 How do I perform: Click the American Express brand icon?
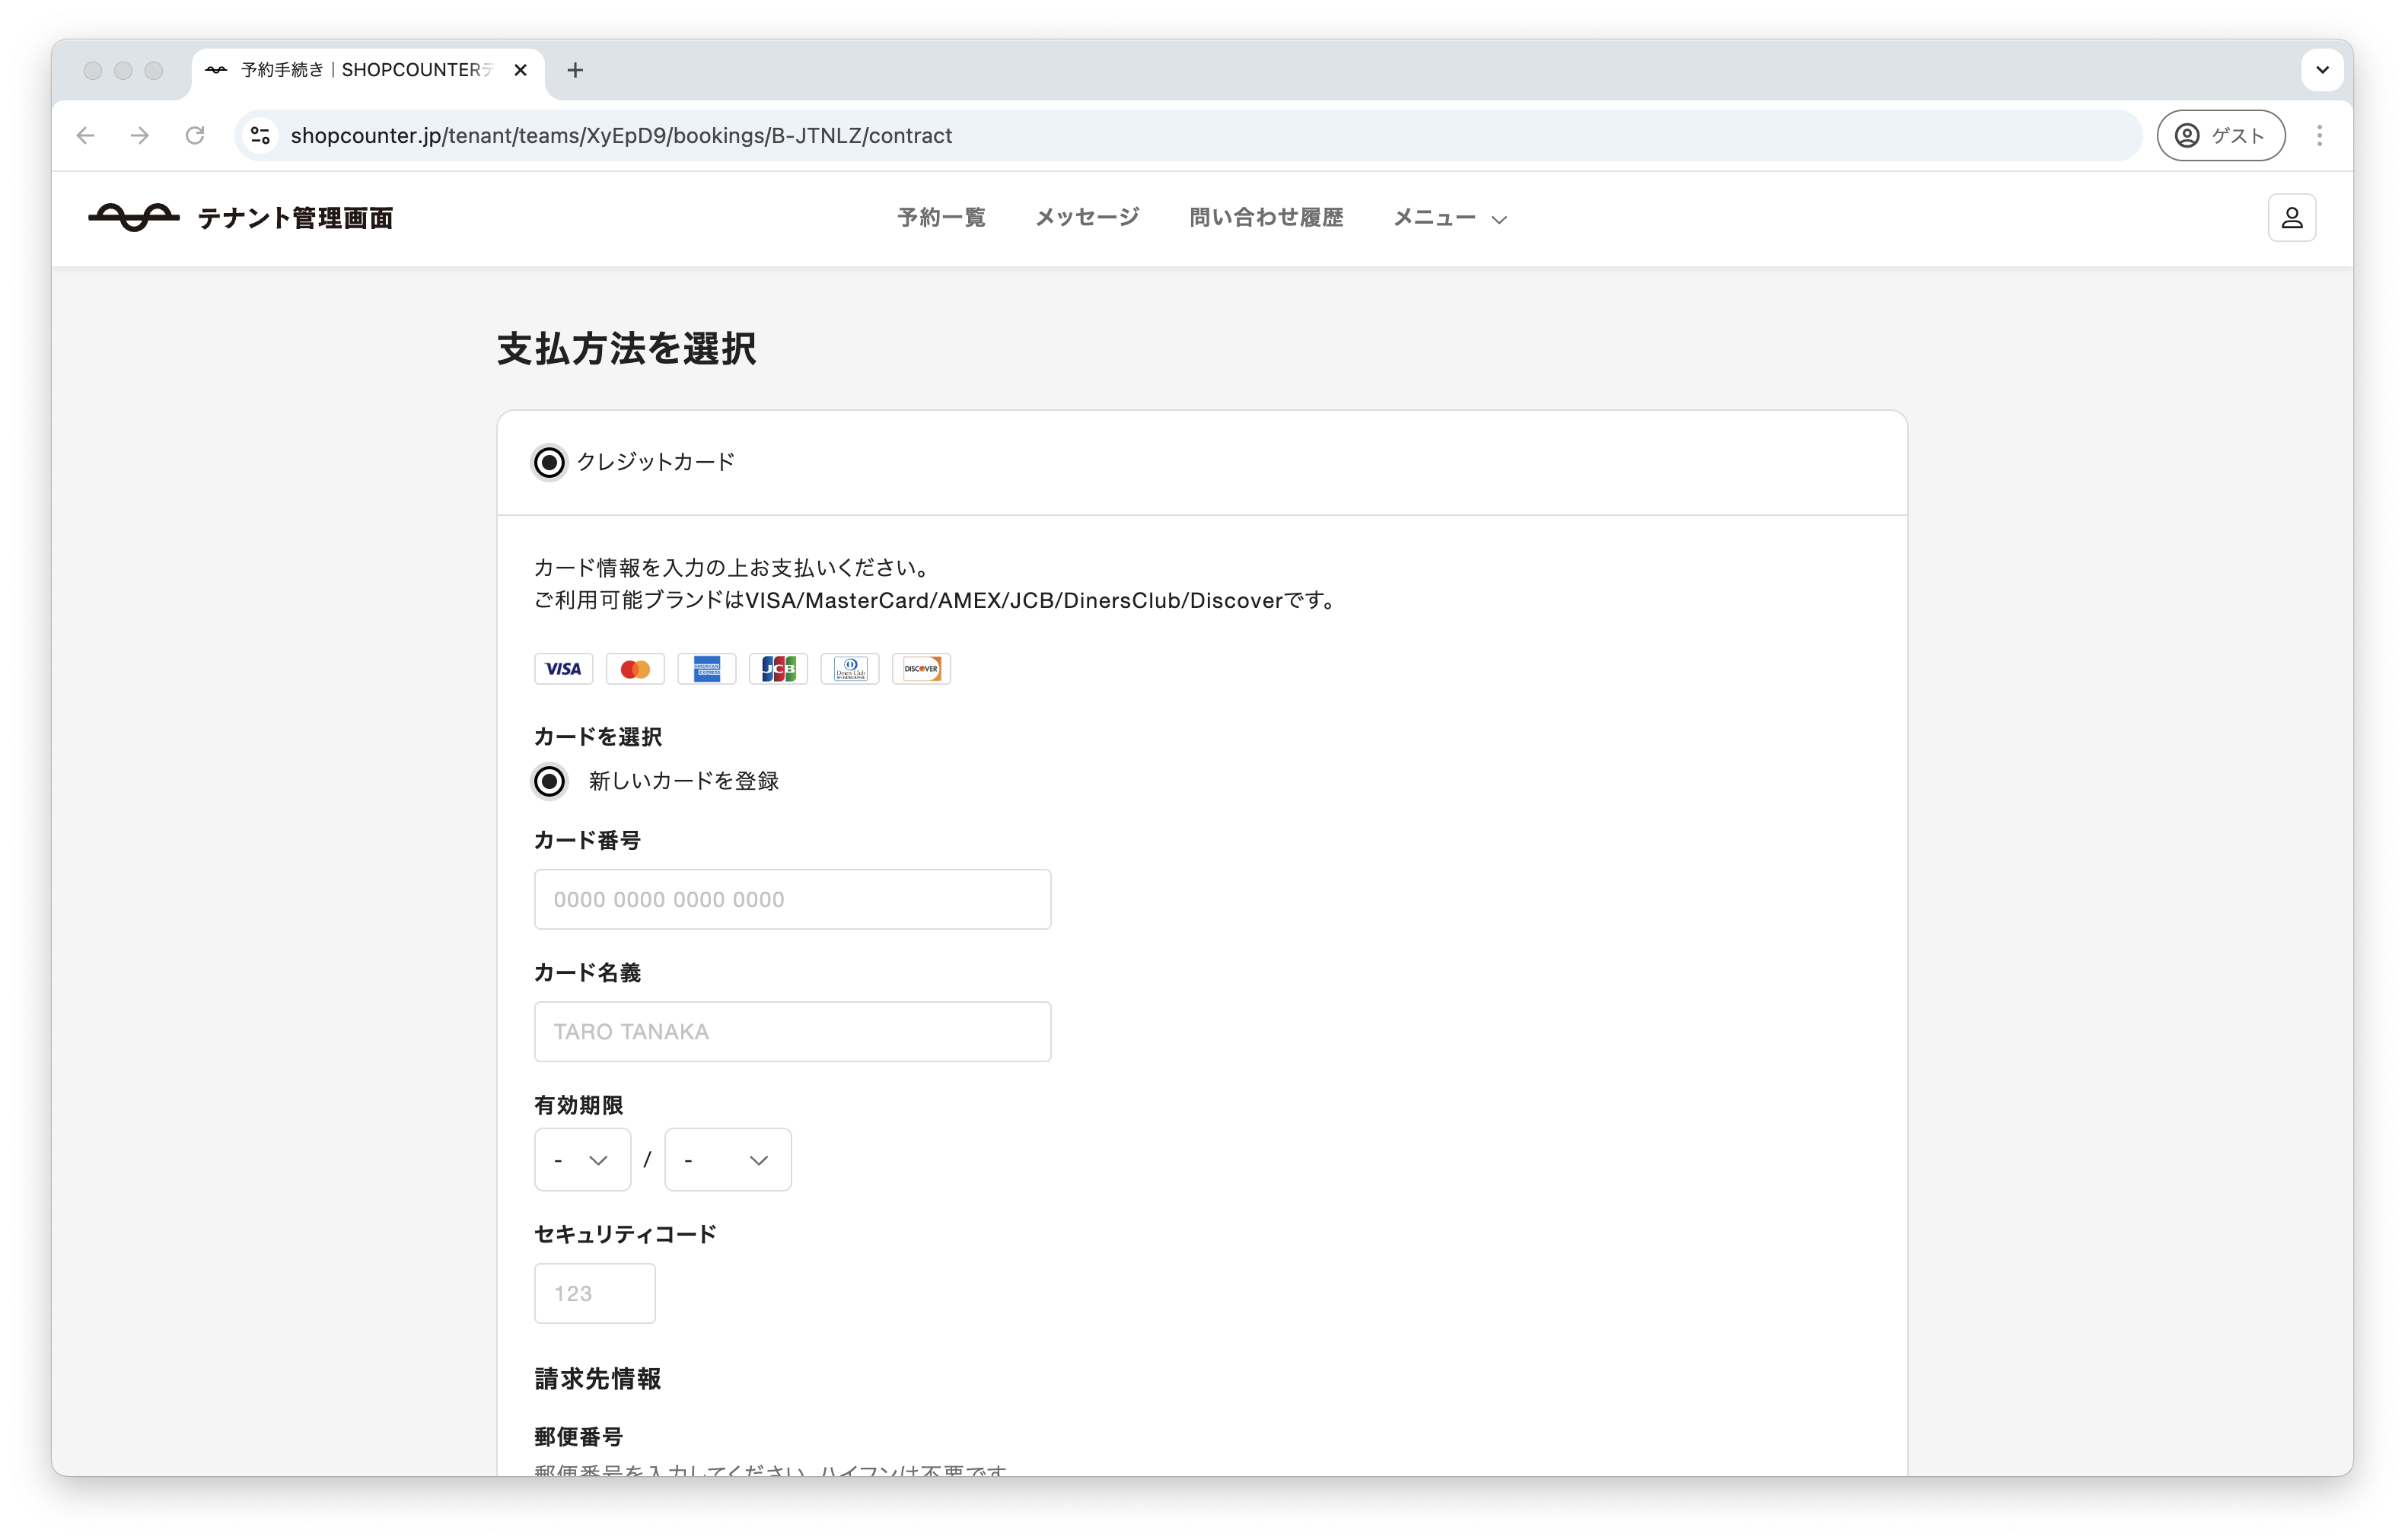pyautogui.click(x=706, y=669)
